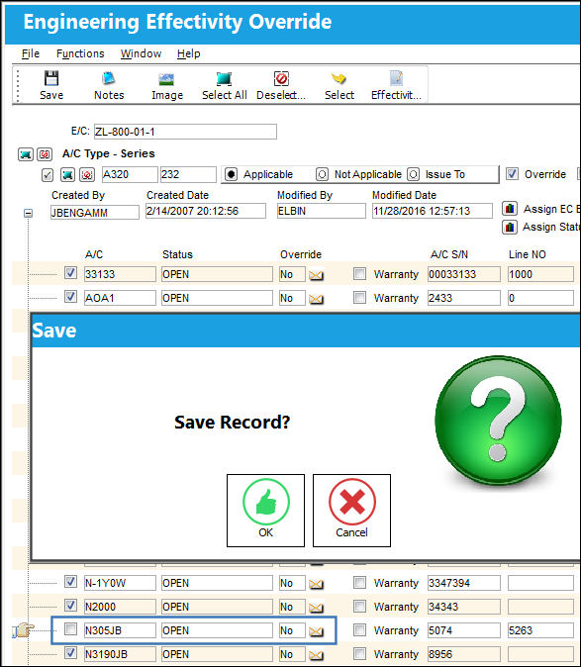Screen dimensions: 581x667
Task: Click the Assign Status chart icon
Action: (x=510, y=228)
